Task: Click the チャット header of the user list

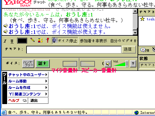Action: click(147, 12)
